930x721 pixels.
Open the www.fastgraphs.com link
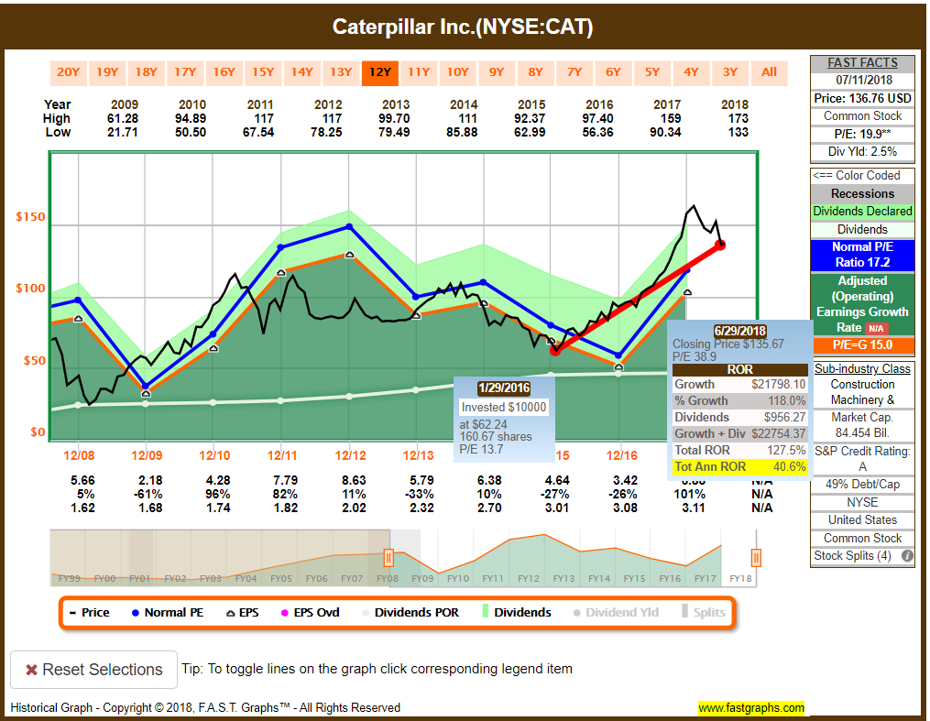(751, 707)
